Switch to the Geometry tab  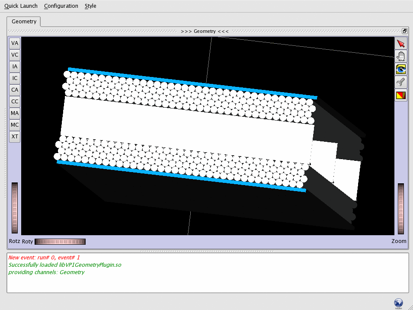click(24, 22)
